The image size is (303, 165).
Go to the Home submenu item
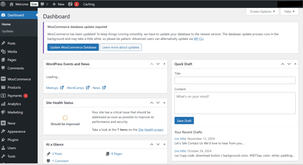pyautogui.click(x=6, y=24)
